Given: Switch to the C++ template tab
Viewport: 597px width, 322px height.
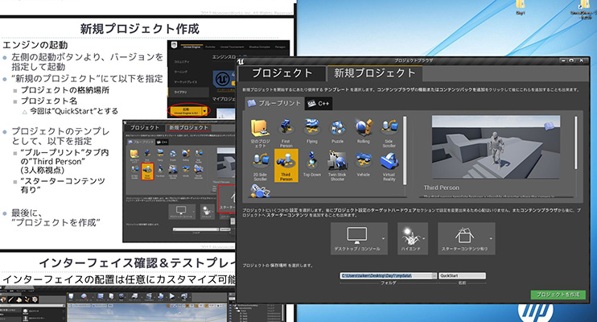Looking at the screenshot, I should click(319, 103).
